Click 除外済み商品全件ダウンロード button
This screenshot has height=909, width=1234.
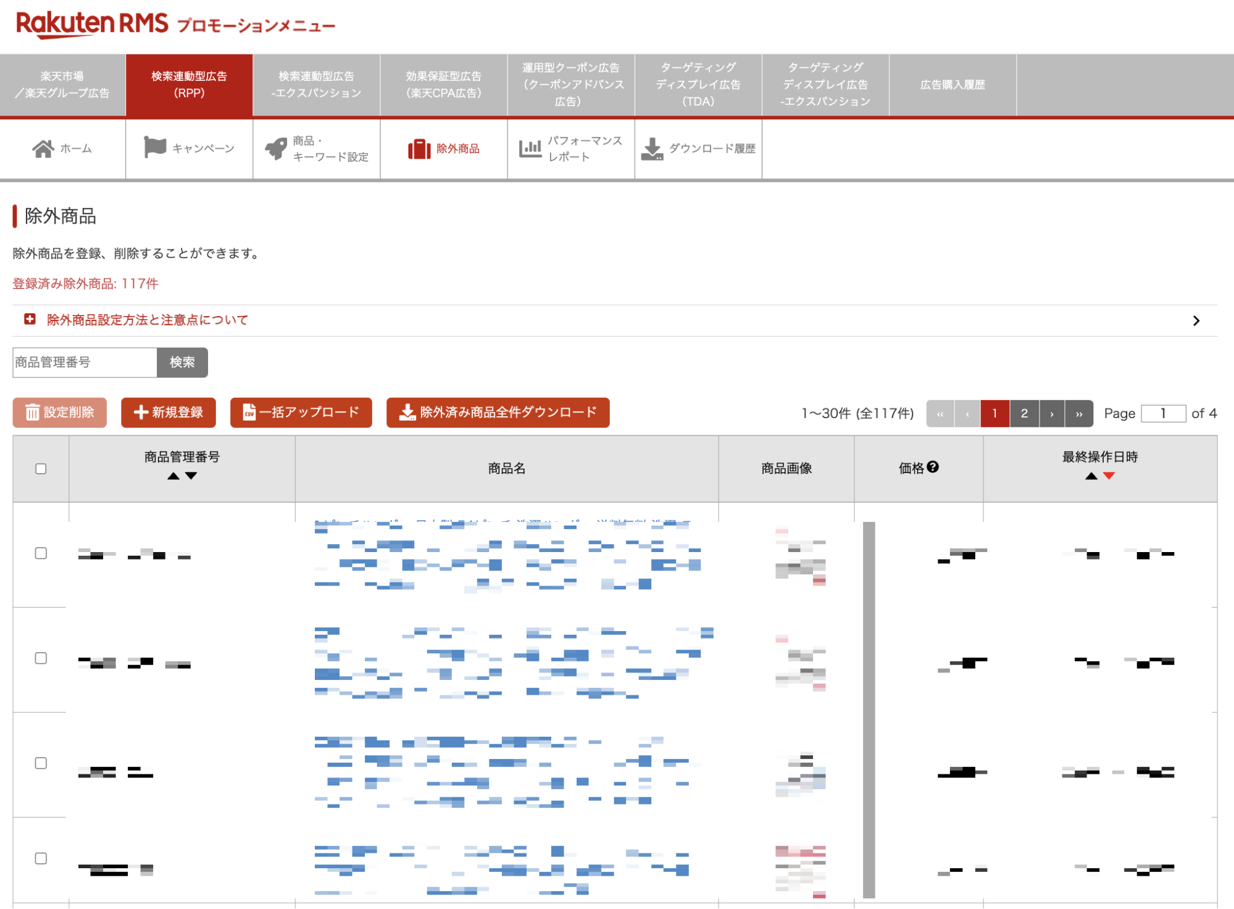click(x=498, y=413)
